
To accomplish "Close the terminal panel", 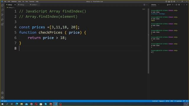I will pyautogui.click(x=187, y=5).
